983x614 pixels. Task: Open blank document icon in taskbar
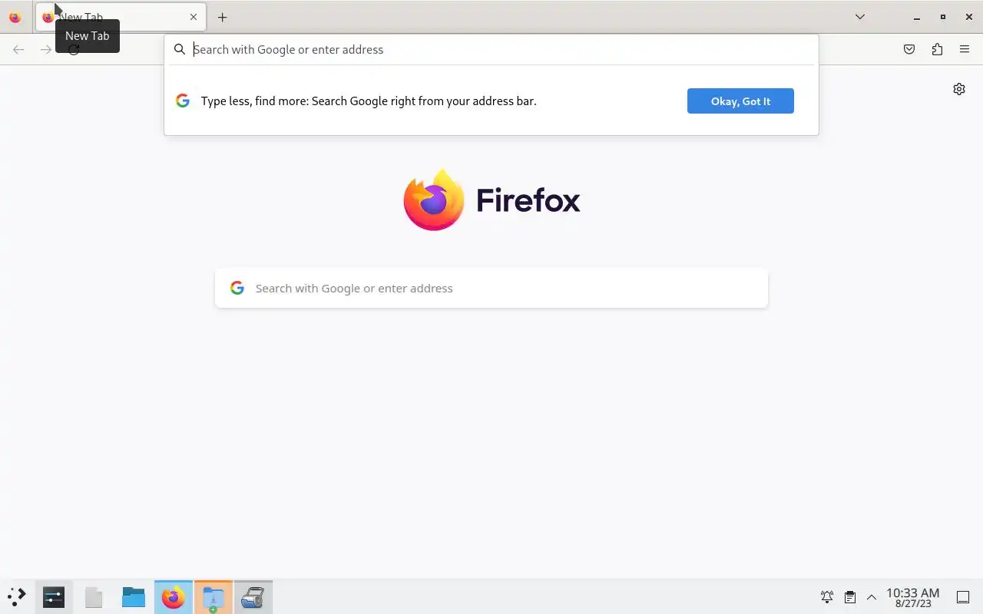pos(94,596)
